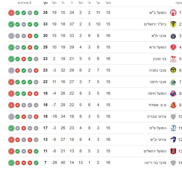Click the Hapoel Jerusalem red-black badge
The width and height of the screenshot is (182, 169).
pos(172,151)
